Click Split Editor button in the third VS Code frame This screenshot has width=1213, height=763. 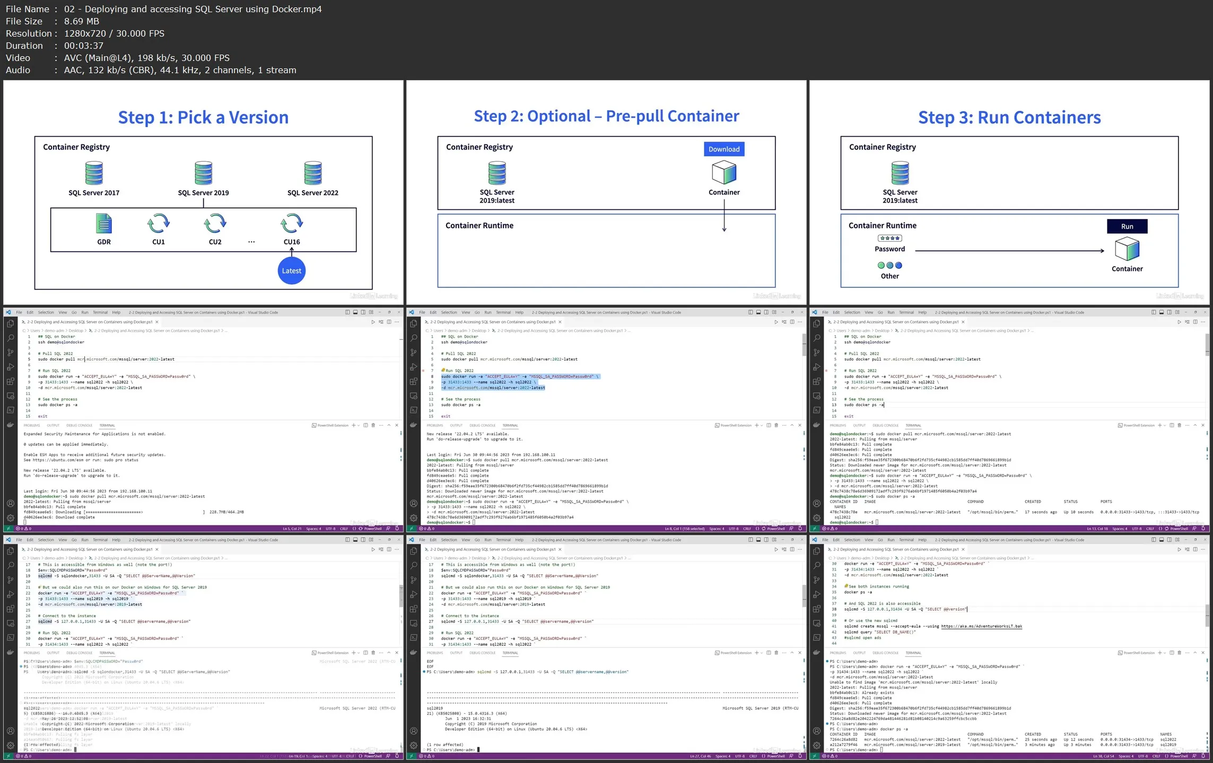pyautogui.click(x=1195, y=322)
